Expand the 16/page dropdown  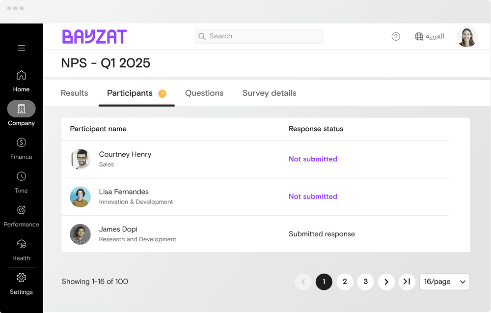tap(444, 282)
